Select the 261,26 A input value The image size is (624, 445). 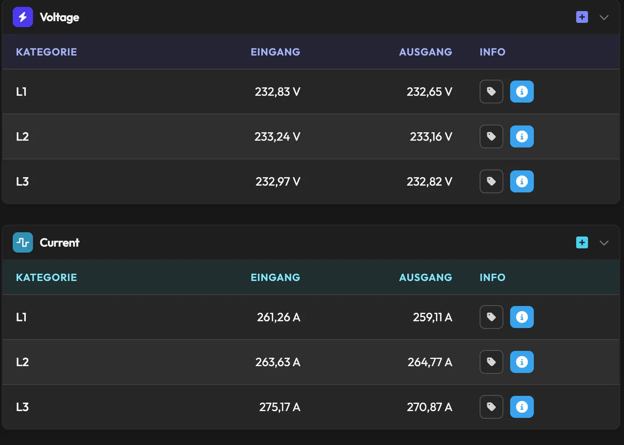coord(279,317)
